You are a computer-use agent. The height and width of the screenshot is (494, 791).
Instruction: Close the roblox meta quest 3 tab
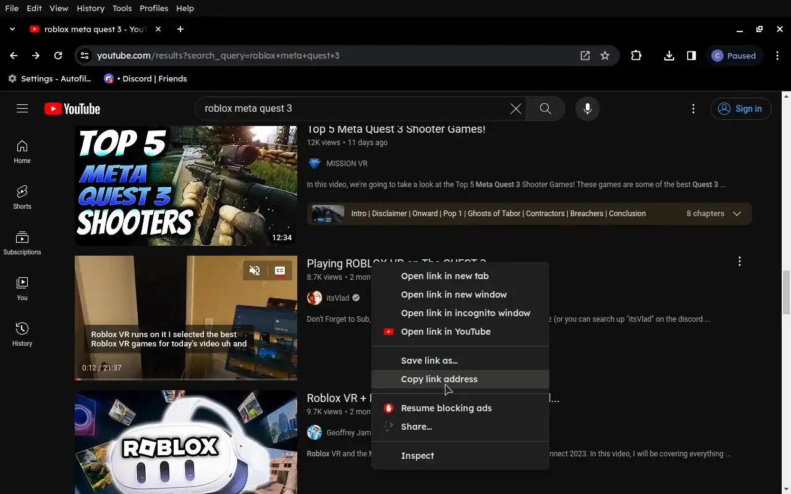(158, 29)
